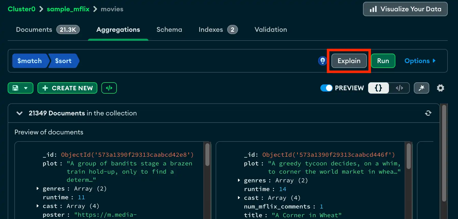458x219 pixels.
Task: Click the sample_mflix breadcrumb link
Action: 68,9
